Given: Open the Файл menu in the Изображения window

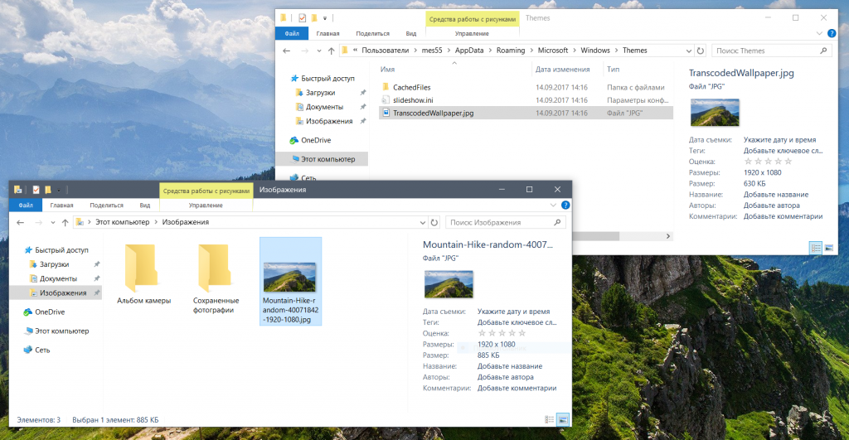Looking at the screenshot, I should point(25,205).
